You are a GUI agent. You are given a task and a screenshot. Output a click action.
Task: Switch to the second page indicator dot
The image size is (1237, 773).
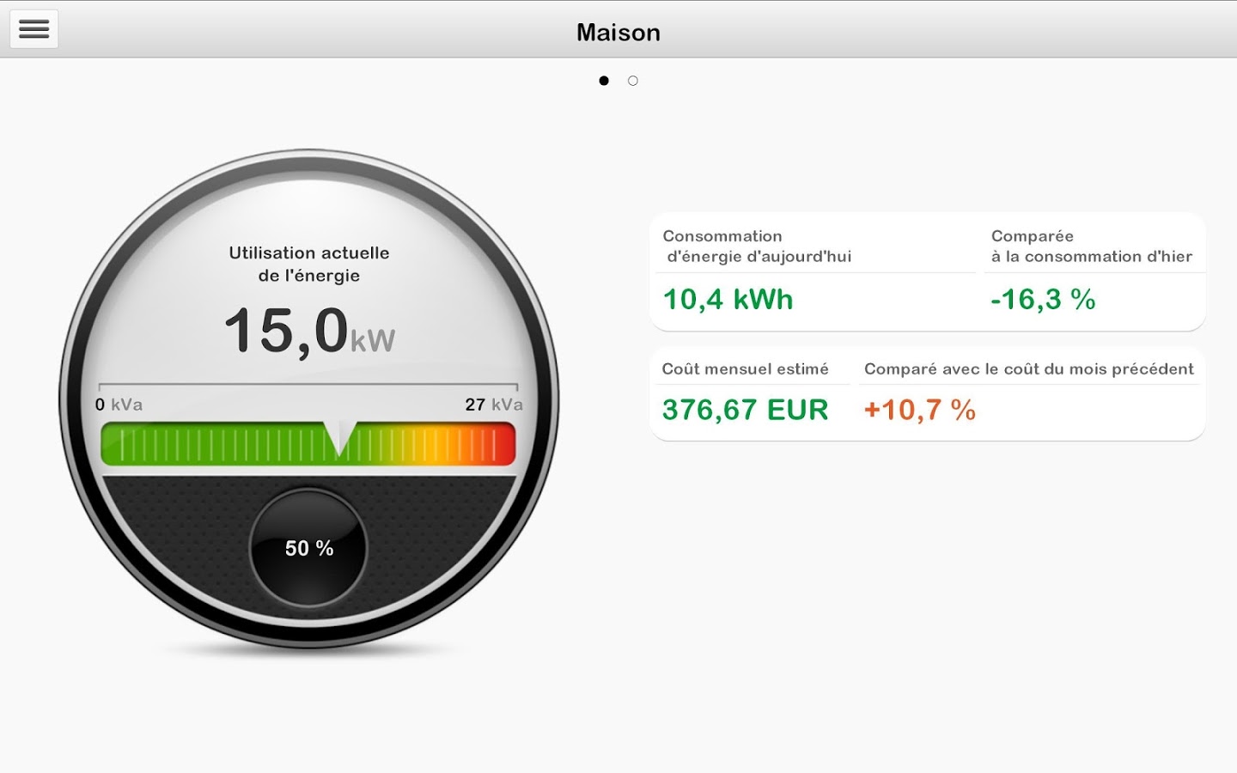[x=633, y=81]
